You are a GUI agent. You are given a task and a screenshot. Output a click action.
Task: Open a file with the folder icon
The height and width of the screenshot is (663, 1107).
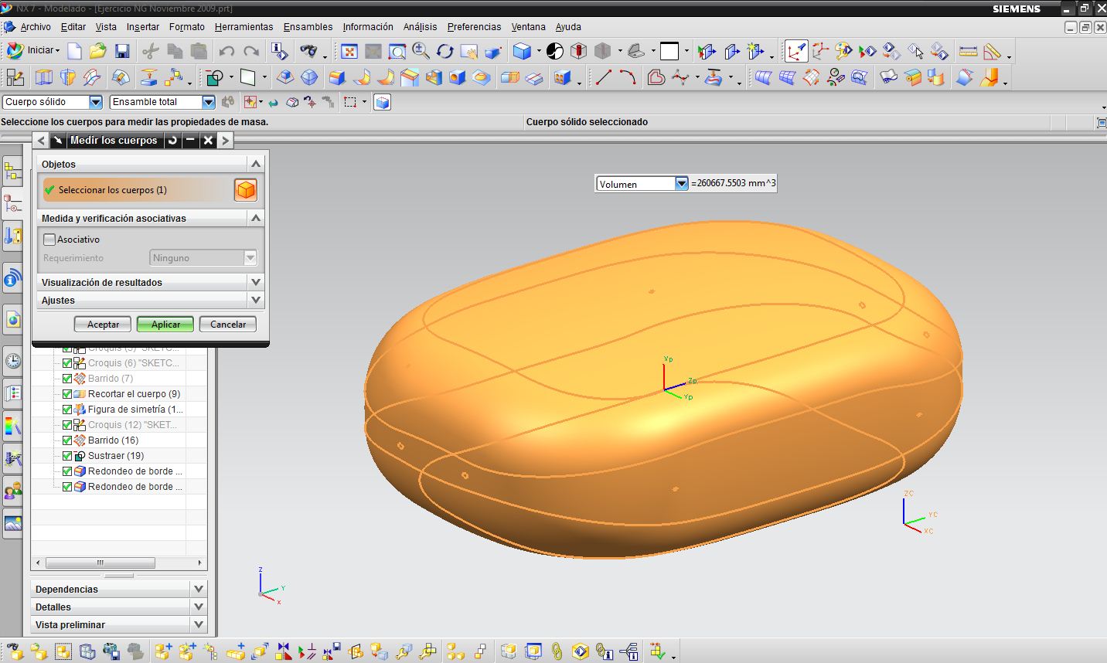[x=97, y=51]
